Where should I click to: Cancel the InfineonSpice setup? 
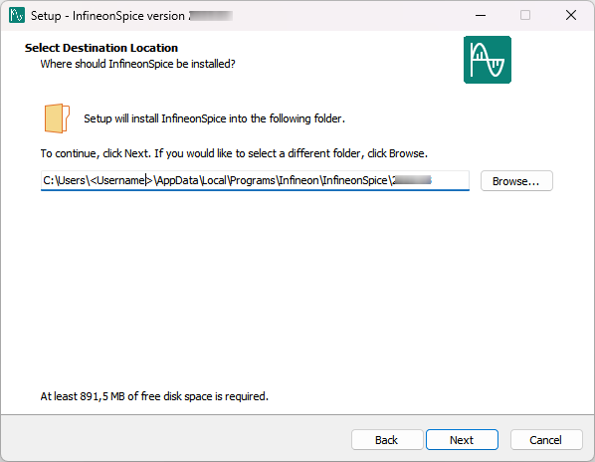545,440
